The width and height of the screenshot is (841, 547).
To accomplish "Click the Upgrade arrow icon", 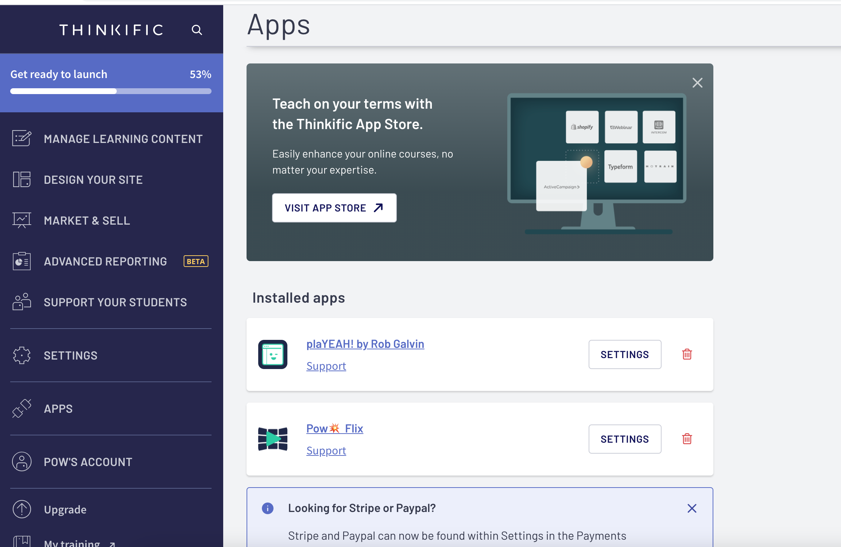I will [x=22, y=509].
